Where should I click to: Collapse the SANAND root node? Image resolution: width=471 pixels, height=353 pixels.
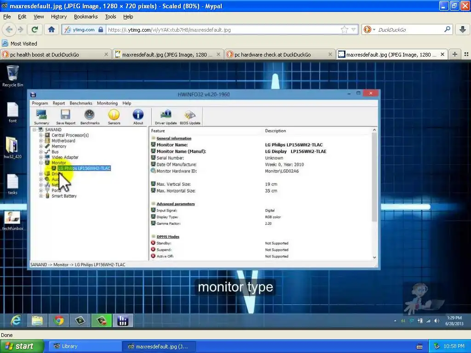point(34,130)
